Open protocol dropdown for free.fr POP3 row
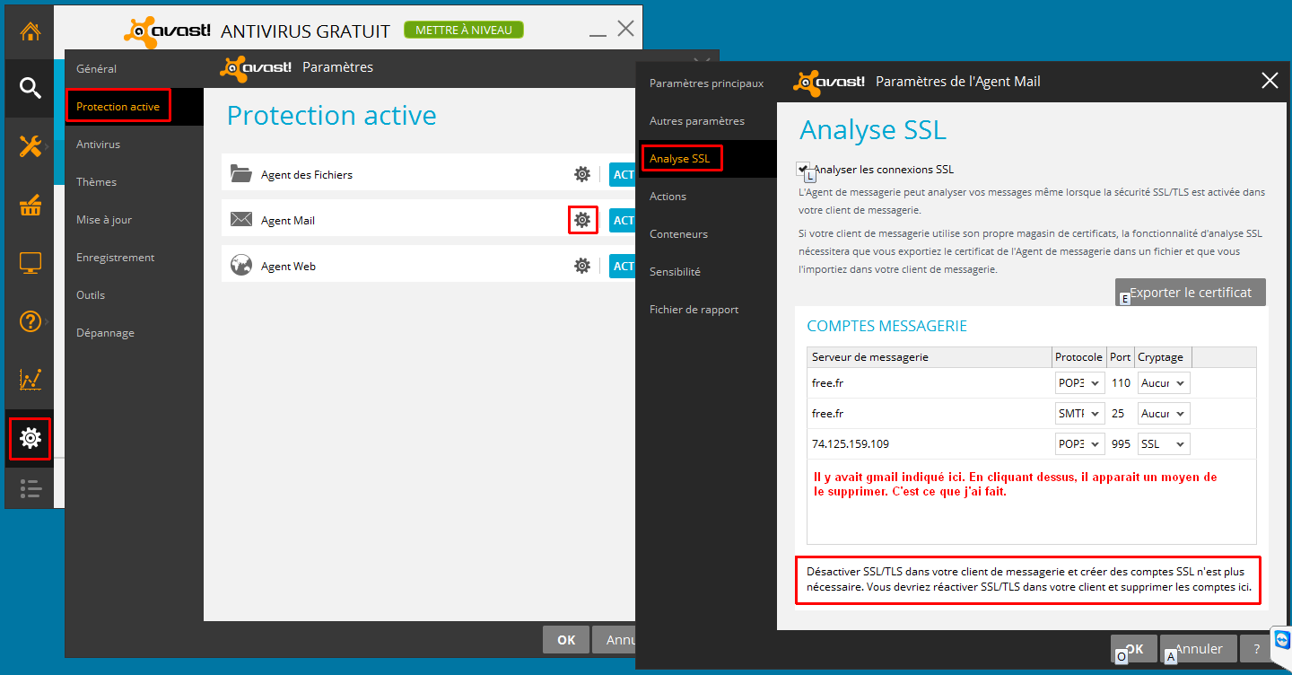The height and width of the screenshot is (675, 1292). tap(1081, 383)
